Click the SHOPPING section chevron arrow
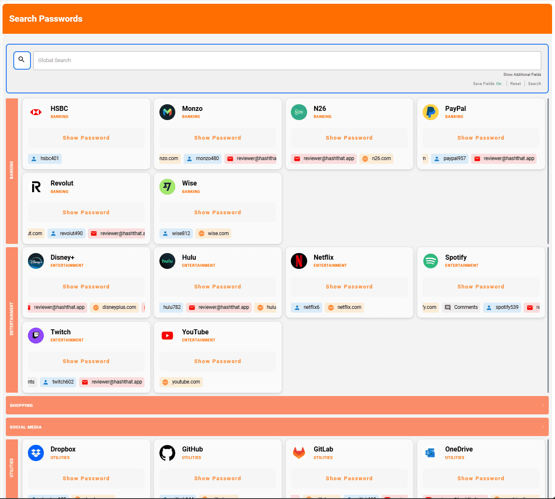555x499 pixels. [x=543, y=405]
